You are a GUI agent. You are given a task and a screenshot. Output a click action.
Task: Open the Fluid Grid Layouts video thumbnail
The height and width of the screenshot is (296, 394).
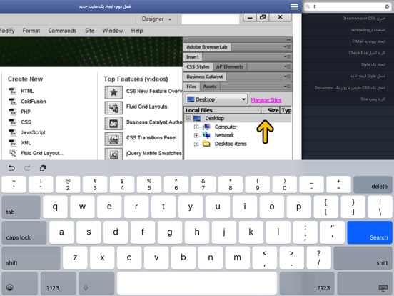(x=113, y=108)
